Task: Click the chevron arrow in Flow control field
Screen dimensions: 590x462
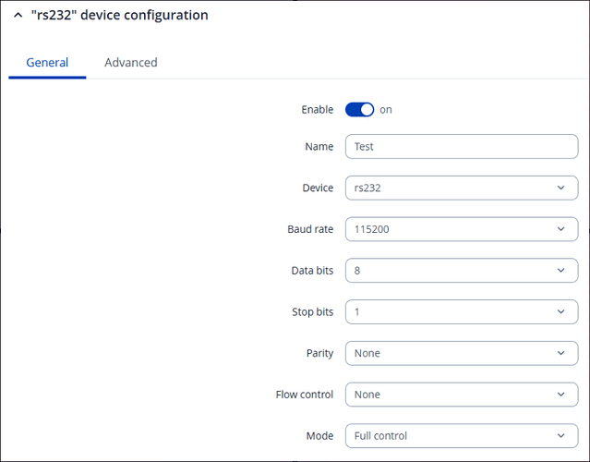Action: (561, 395)
